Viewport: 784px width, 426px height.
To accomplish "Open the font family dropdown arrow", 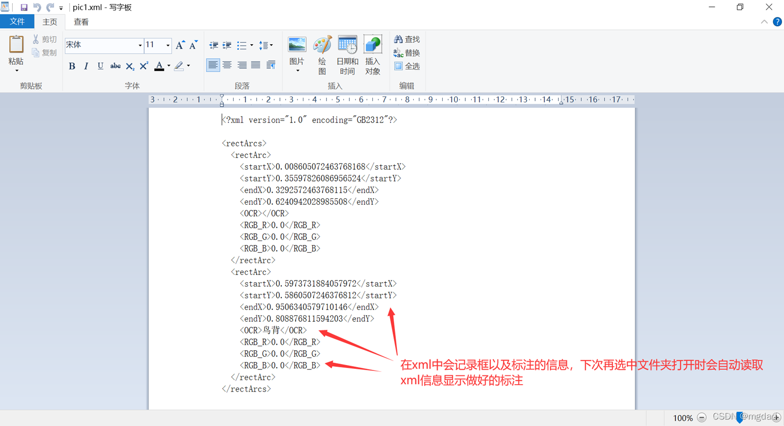I will pos(140,45).
